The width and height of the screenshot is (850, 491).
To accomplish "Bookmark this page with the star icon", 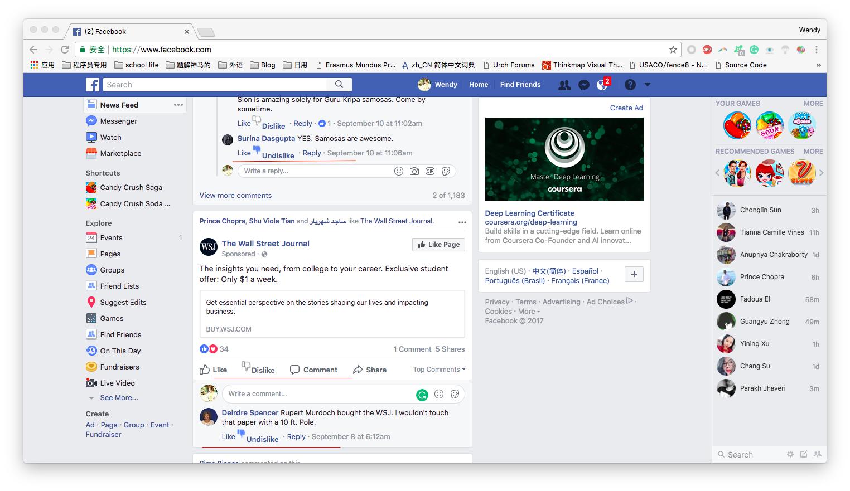I will click(673, 50).
